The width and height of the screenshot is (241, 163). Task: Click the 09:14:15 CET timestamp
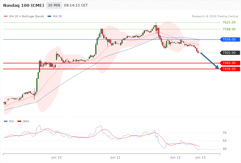pos(76,5)
